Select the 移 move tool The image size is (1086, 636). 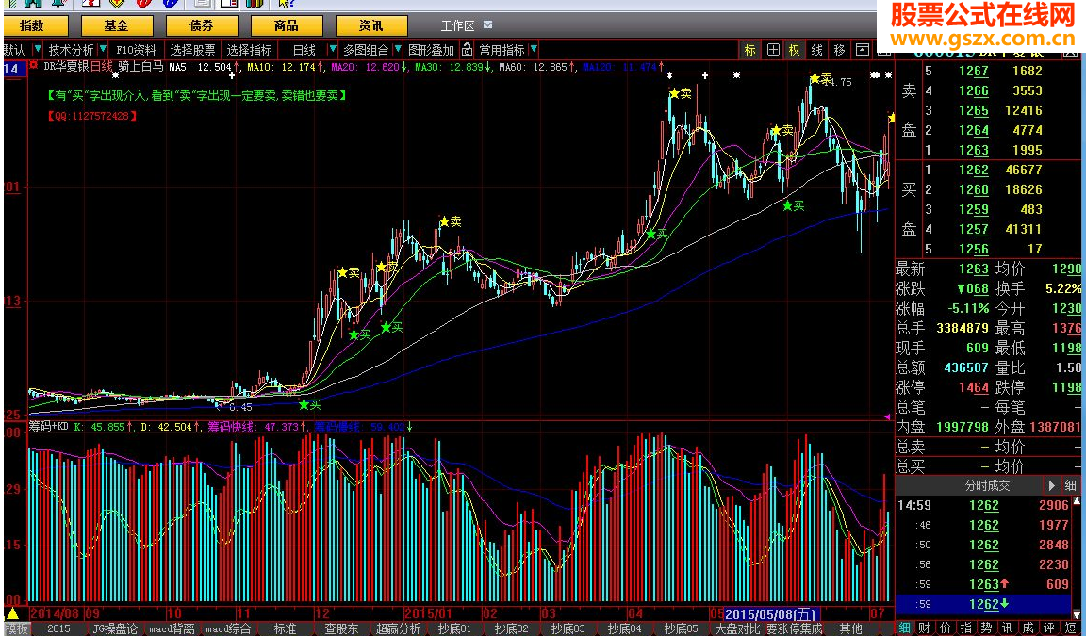tap(839, 50)
